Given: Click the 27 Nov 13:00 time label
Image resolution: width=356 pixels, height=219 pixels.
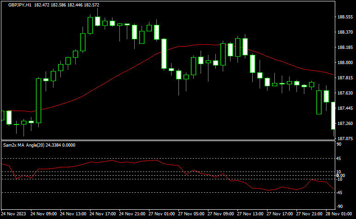Looking at the screenshot, I should pyautogui.click(x=250, y=214).
